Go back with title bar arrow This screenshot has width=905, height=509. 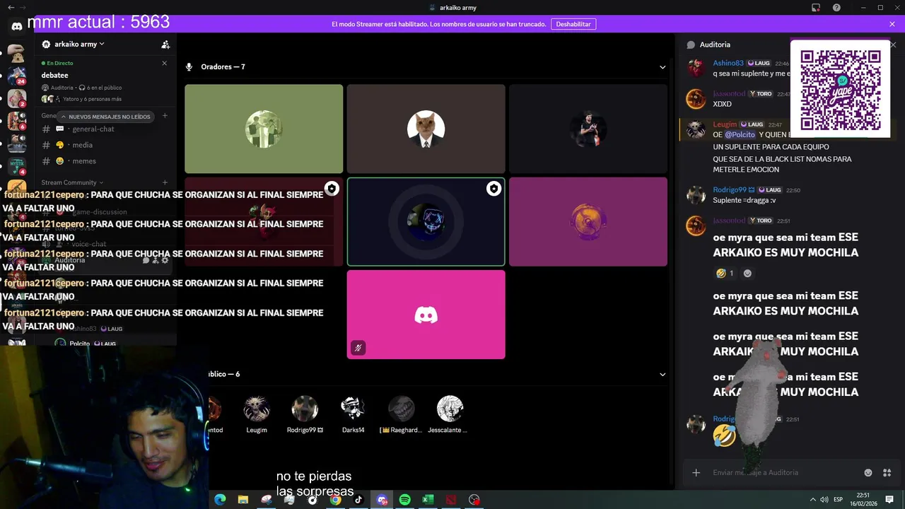11,8
